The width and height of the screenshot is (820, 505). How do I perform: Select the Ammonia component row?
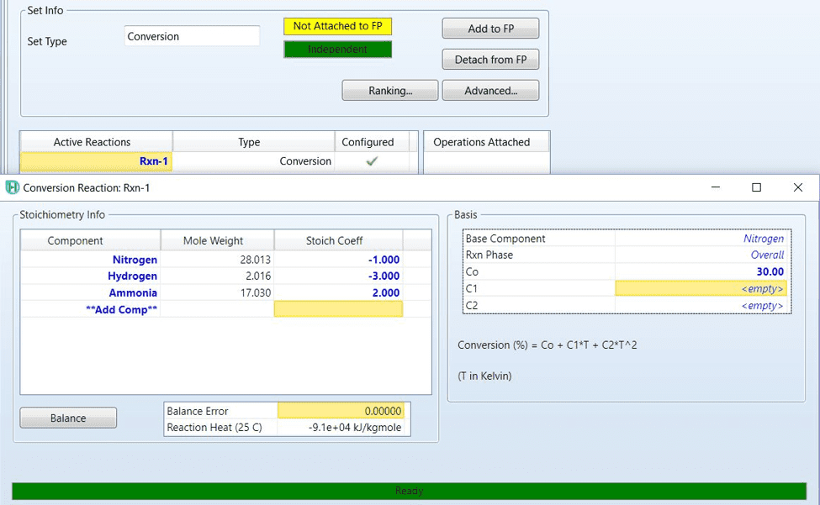tap(91, 292)
